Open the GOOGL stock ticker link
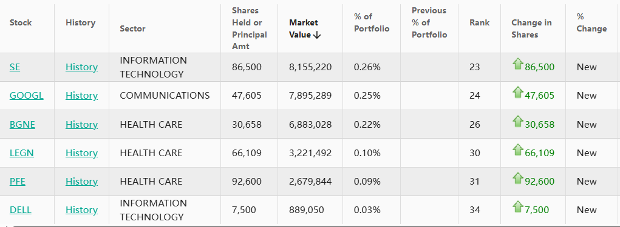Viewport: 620px width, 227px height. (x=27, y=96)
